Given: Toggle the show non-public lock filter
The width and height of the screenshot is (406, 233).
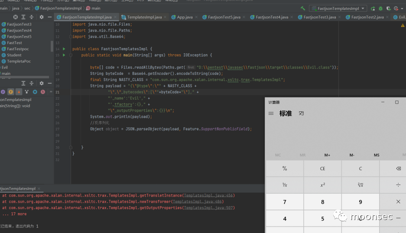Looking at the screenshot, I should coord(19,92).
